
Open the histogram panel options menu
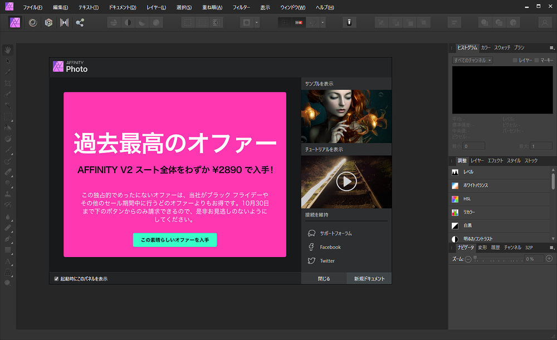point(551,47)
